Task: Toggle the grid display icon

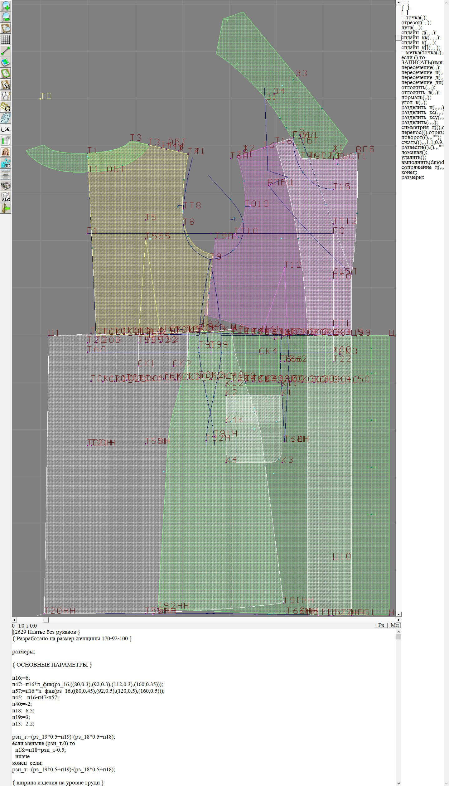Action: tap(6, 40)
